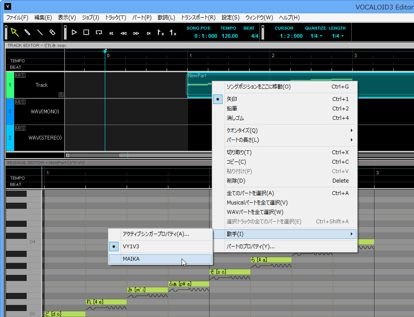Screen dimensions: 414x317
Task: Select the line tool in toolbar
Action: pyautogui.click(x=40, y=32)
